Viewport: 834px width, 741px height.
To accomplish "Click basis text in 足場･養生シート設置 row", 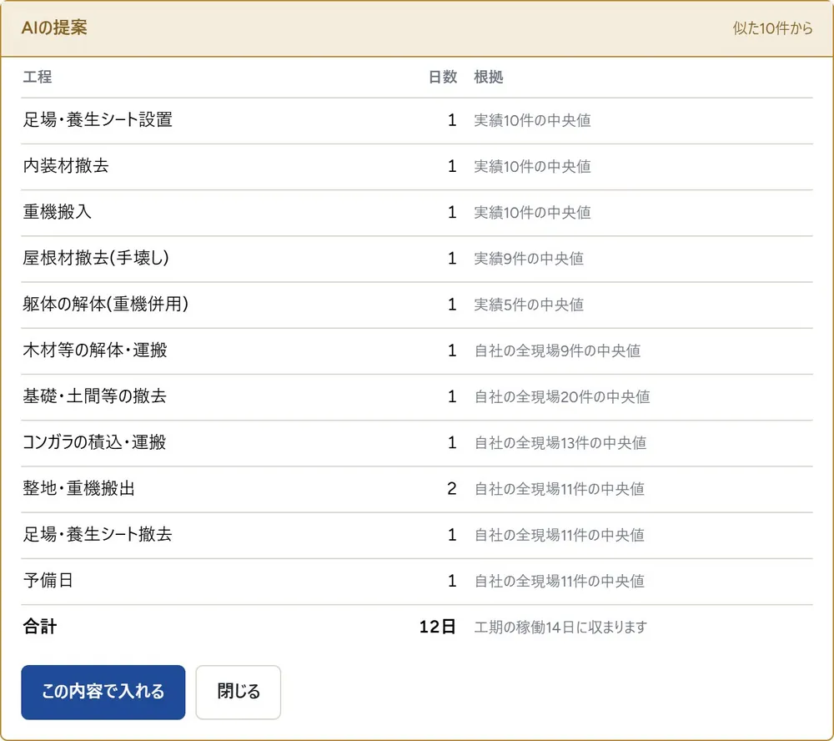I will [x=532, y=120].
